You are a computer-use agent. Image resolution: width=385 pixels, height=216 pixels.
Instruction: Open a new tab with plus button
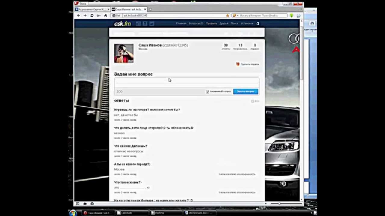point(150,10)
